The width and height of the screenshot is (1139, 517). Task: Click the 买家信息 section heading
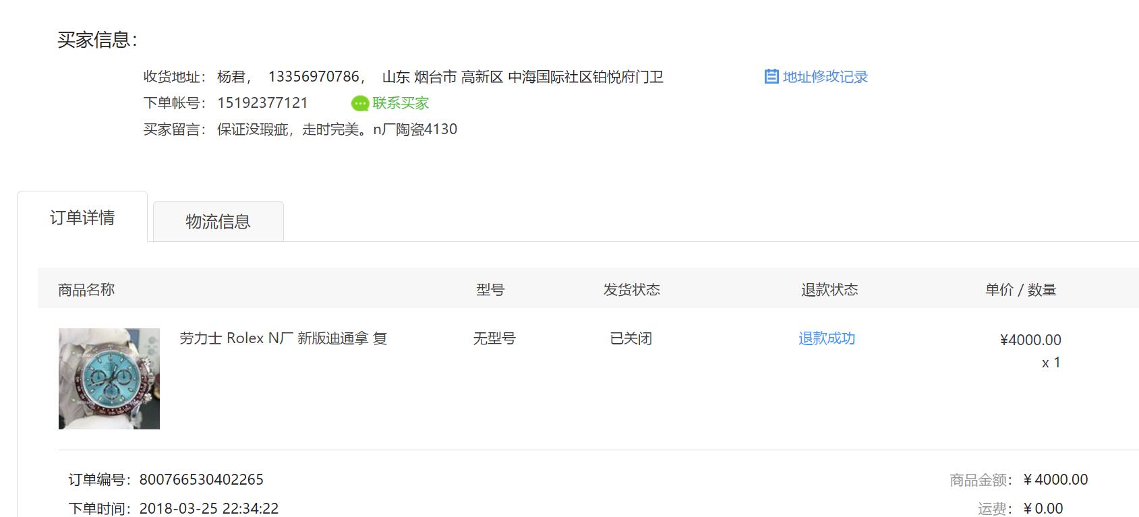coord(97,40)
